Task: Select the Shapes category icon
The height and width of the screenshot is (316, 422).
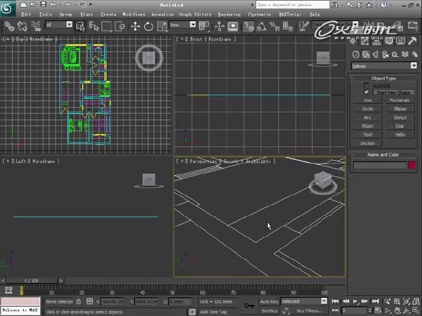Action: [366, 55]
